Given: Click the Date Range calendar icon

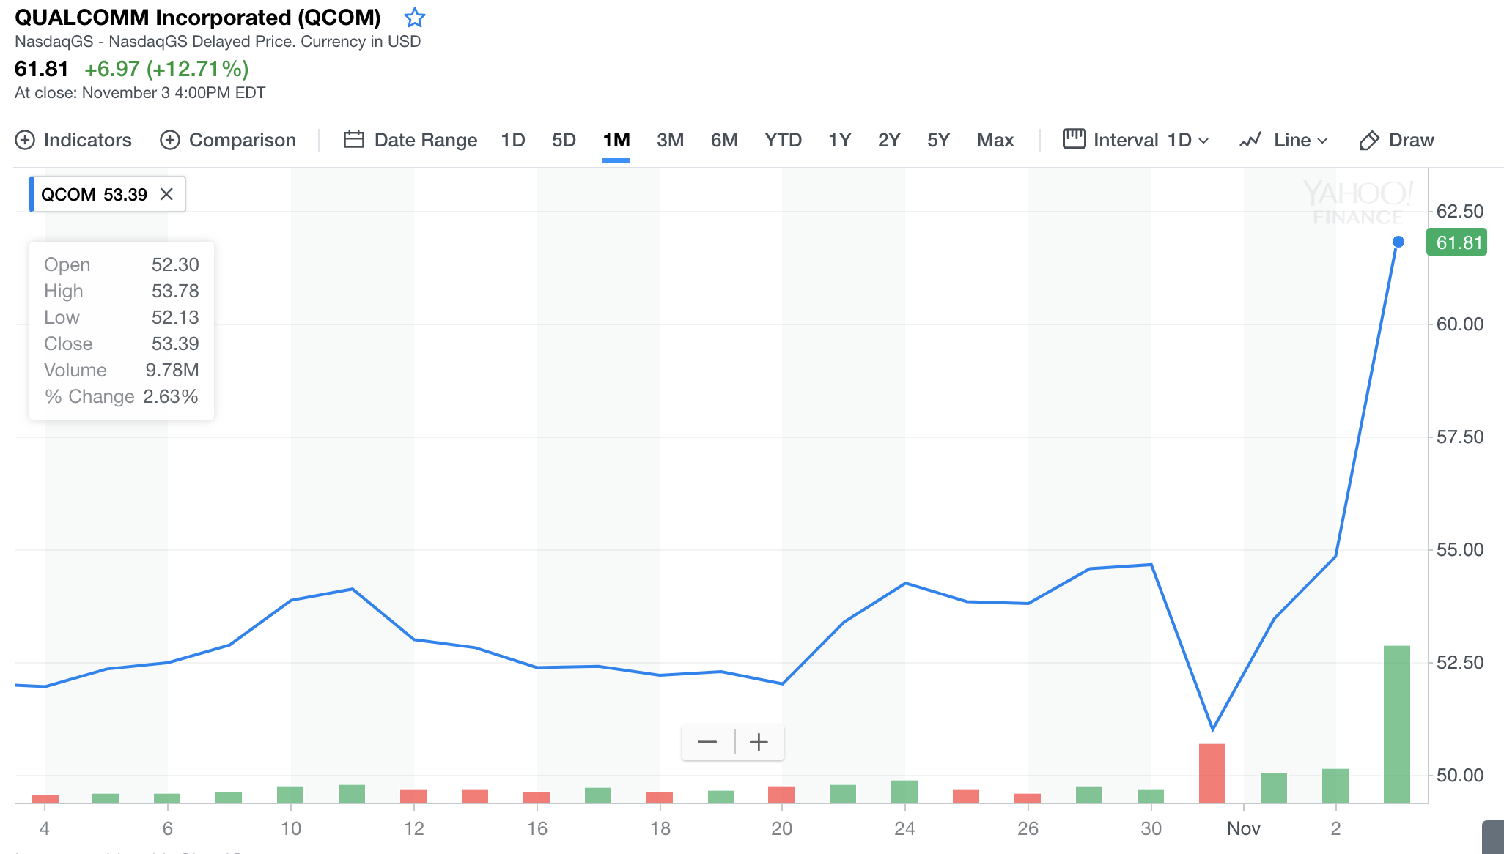Looking at the screenshot, I should (x=354, y=139).
